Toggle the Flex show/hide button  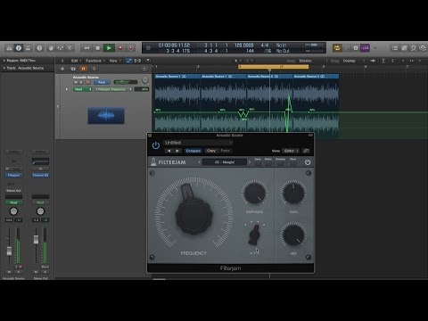[137, 61]
